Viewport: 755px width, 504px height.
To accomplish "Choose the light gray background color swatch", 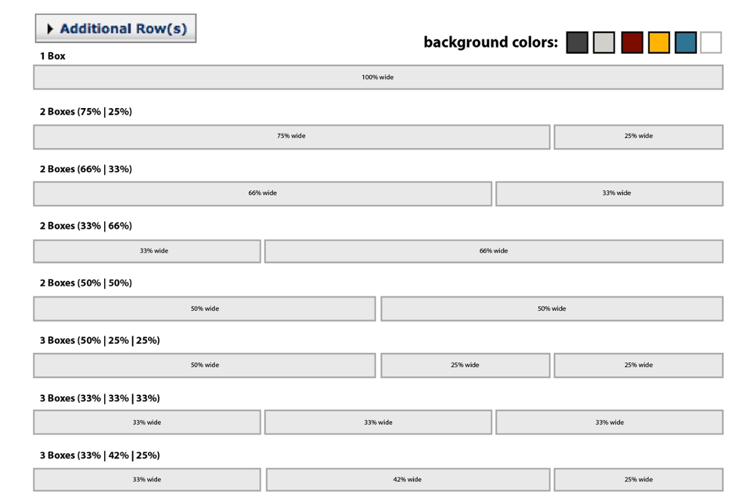I will point(604,43).
